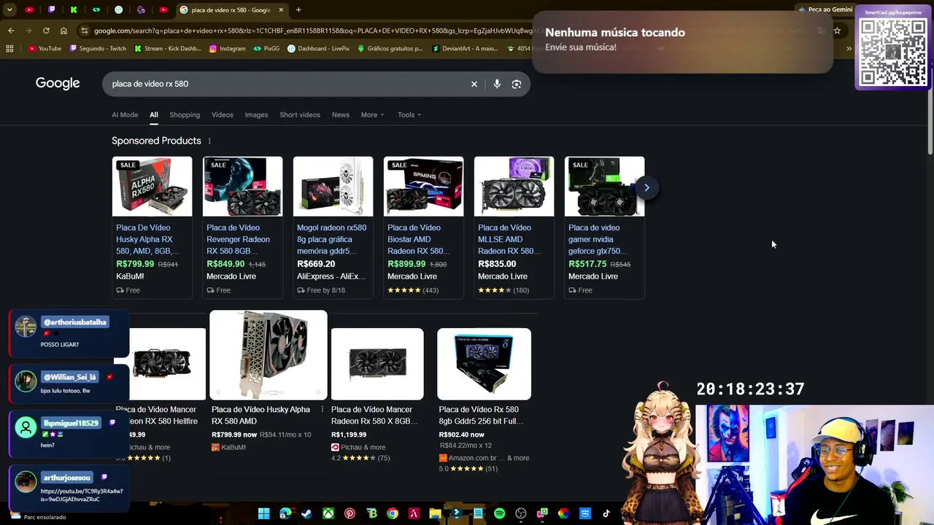
Task: Open the Dashboard - LivePix bookmark
Action: click(x=318, y=49)
